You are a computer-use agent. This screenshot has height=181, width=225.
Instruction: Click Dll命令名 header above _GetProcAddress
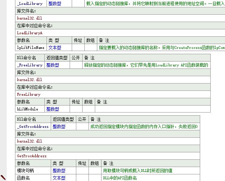[26, 119]
